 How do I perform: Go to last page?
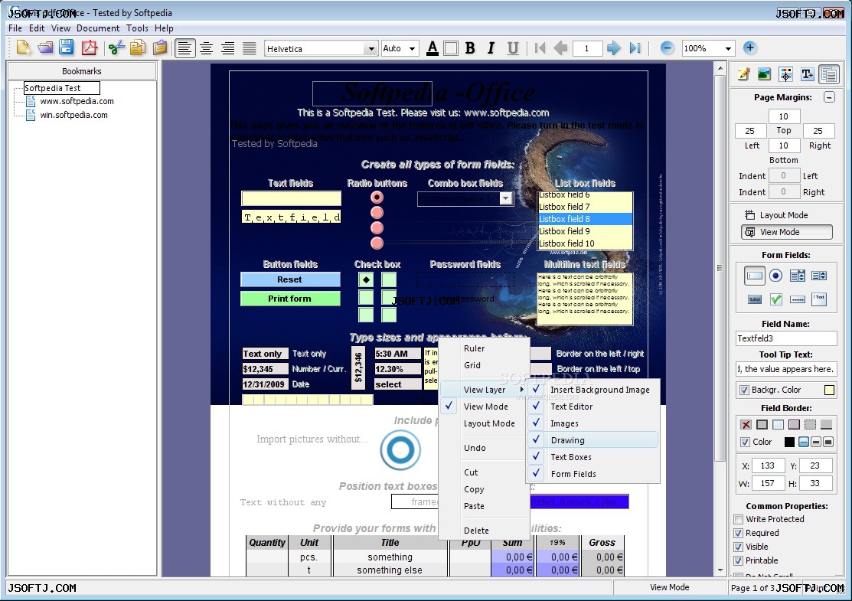[635, 48]
